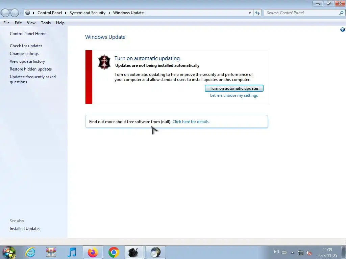Open Updates frequently asked questions
The width and height of the screenshot is (346, 259).
tap(33, 79)
